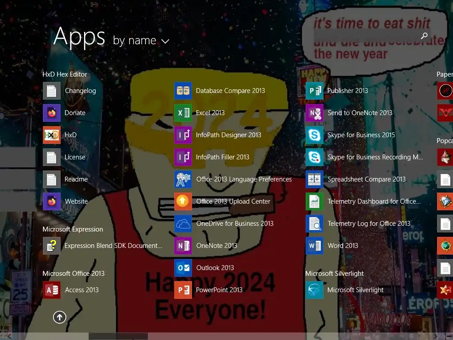This screenshot has width=453, height=340.
Task: Launch the Outlook 2013 icon
Action: (183, 268)
